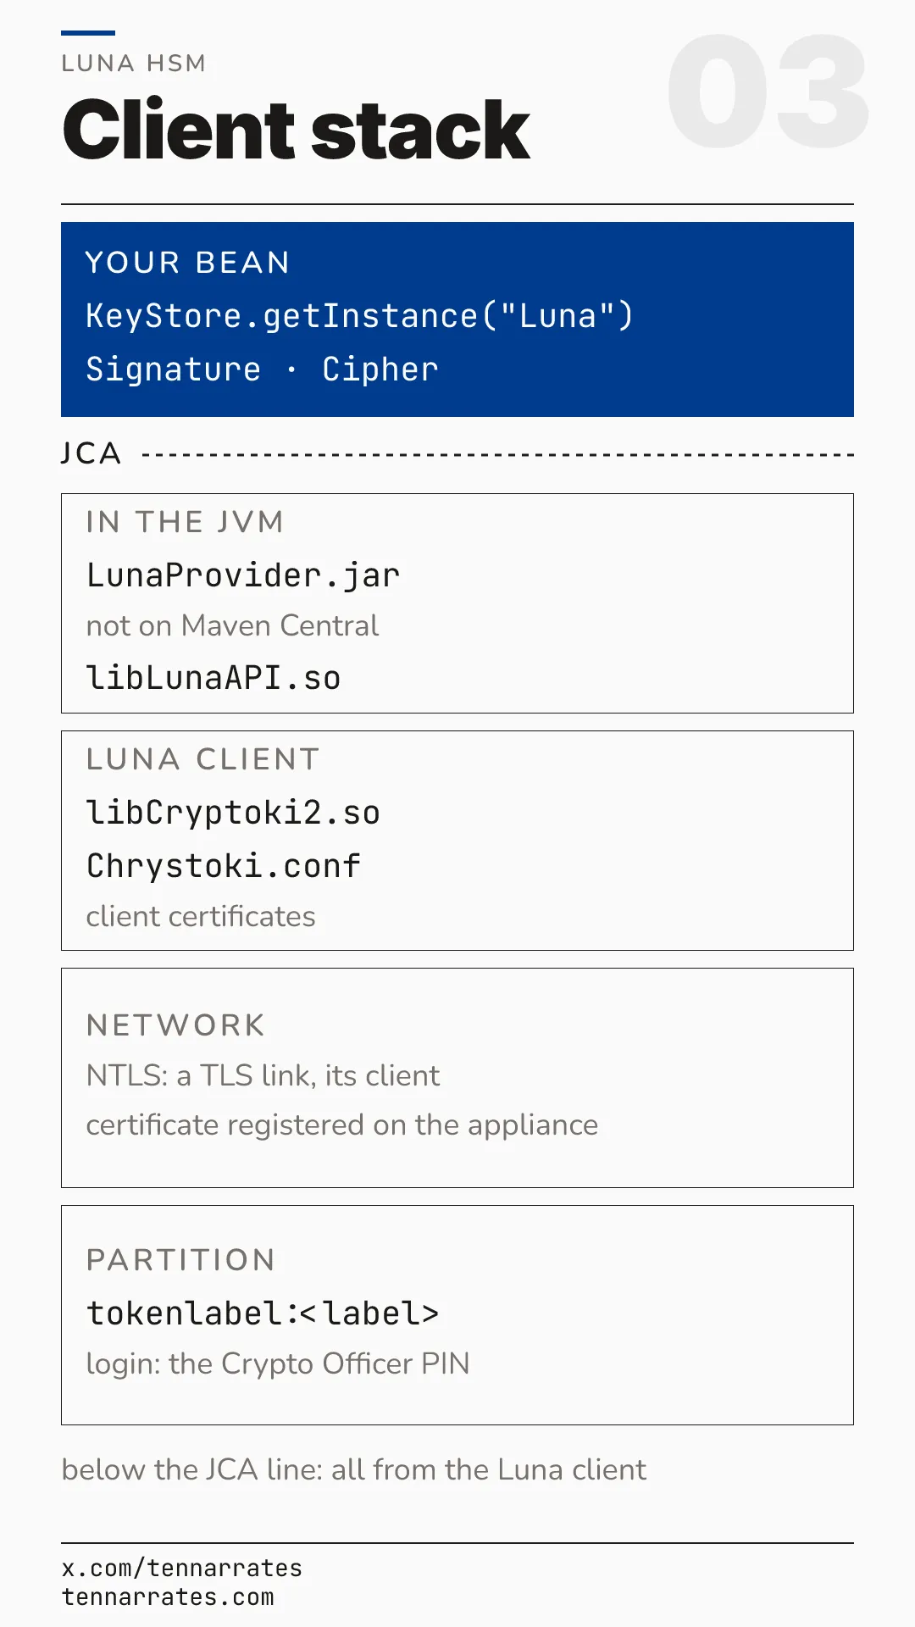Select libLunaAPI.so text
This screenshot has height=1627, width=915.
(213, 678)
